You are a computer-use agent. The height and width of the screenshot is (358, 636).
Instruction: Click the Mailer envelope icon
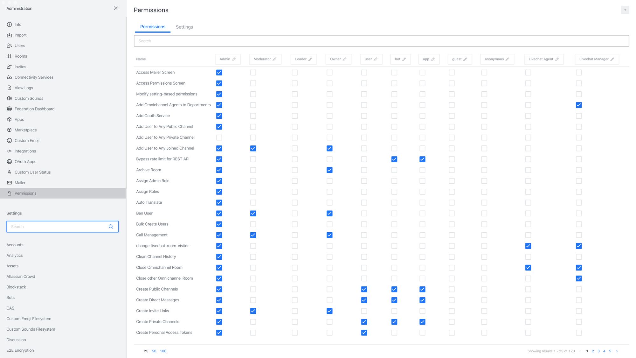coord(10,183)
